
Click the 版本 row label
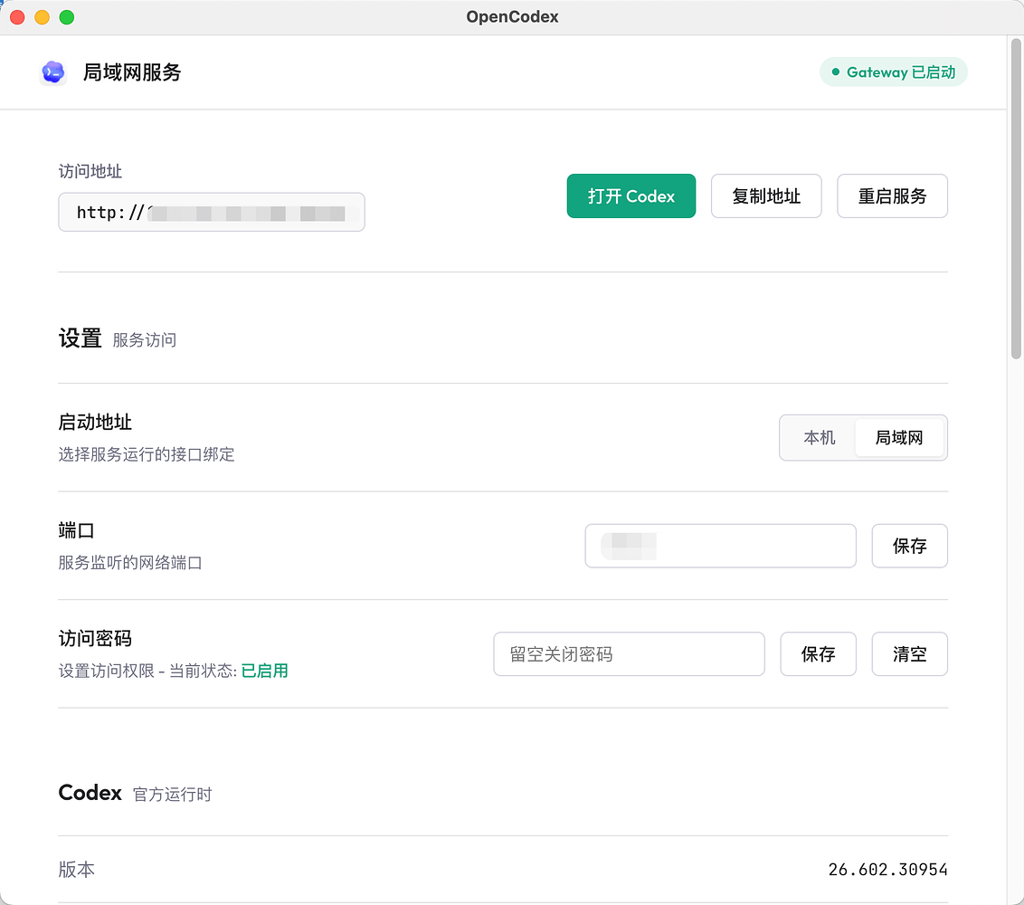[76, 870]
